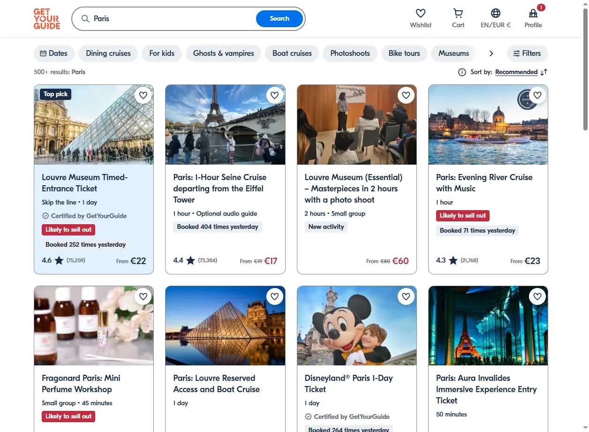Open the Profile icon
This screenshot has height=432, width=589.
click(533, 13)
